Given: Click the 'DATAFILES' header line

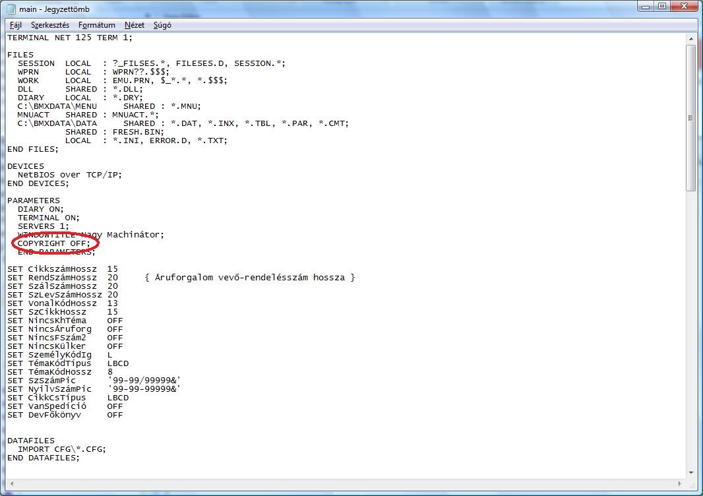Looking at the screenshot, I should pyautogui.click(x=31, y=441).
